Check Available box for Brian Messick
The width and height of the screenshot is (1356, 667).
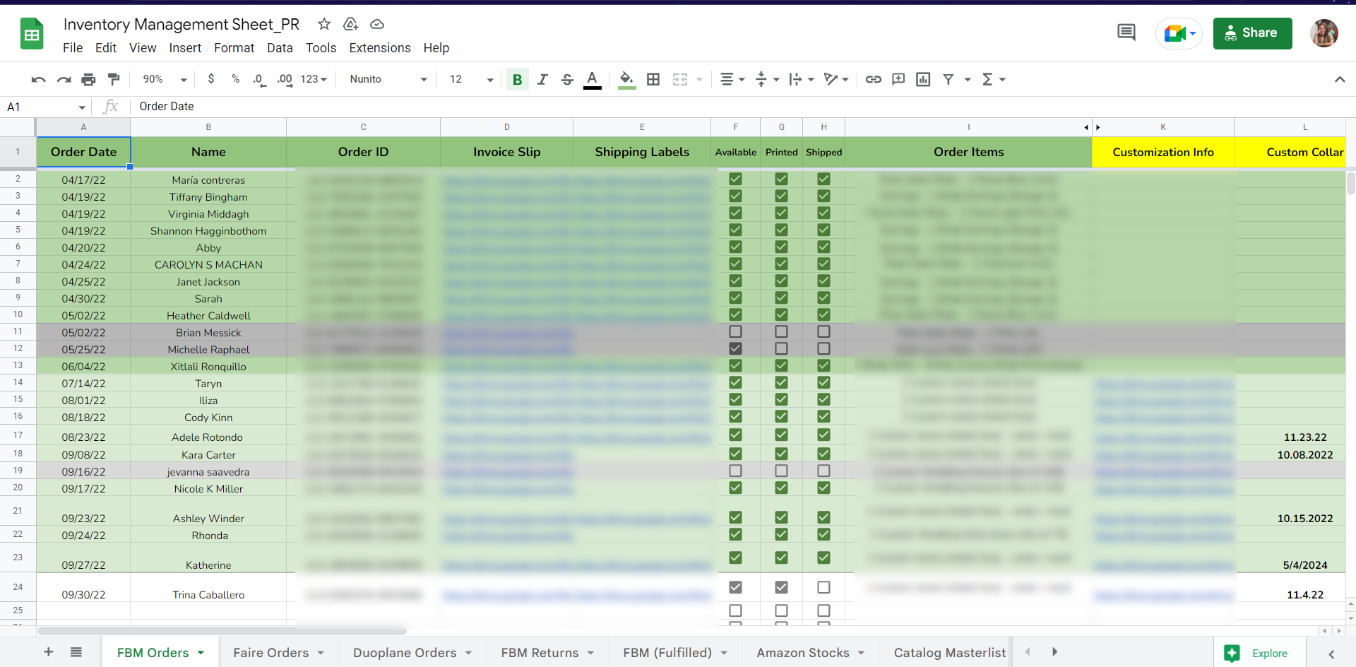735,331
